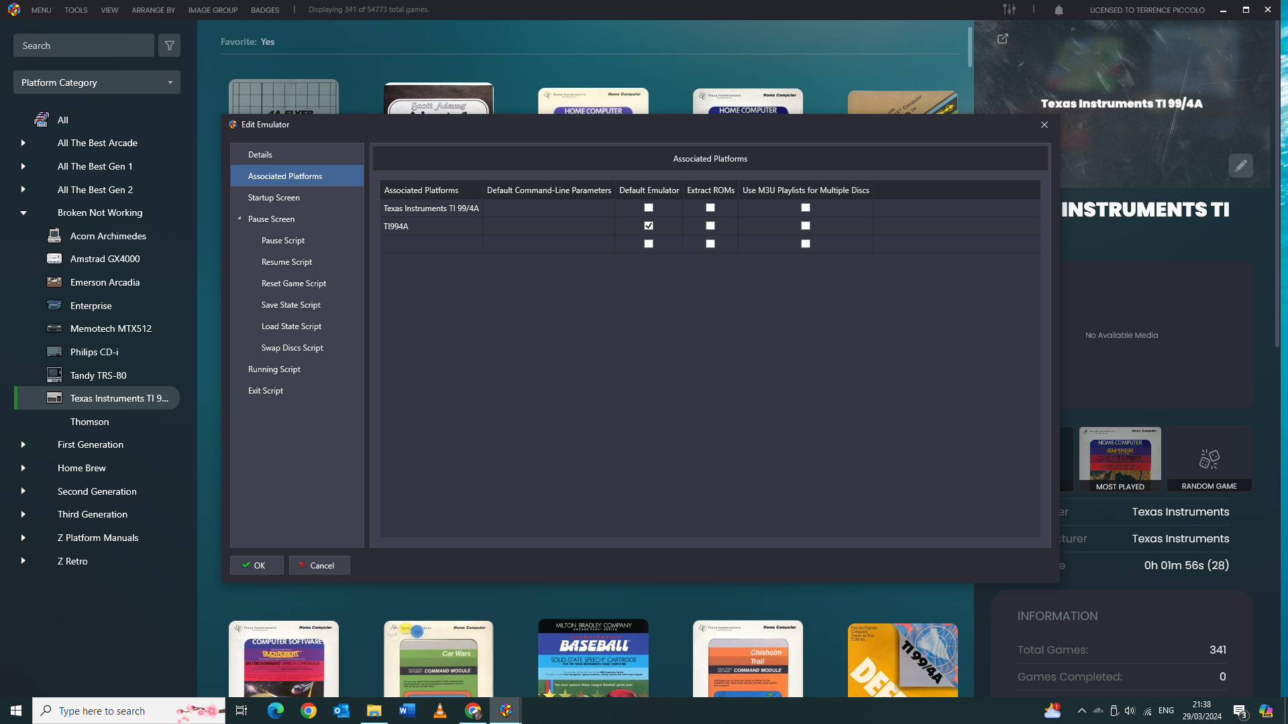1288x724 pixels.
Task: Open Task View from taskbar
Action: 241,711
